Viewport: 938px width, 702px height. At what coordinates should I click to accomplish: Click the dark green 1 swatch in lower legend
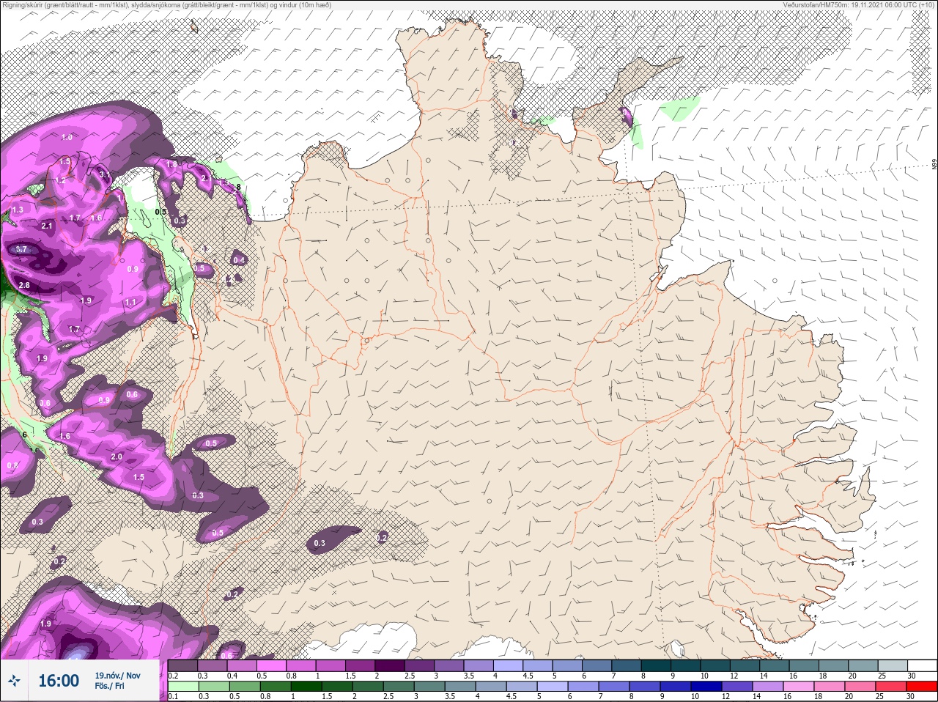(x=307, y=686)
